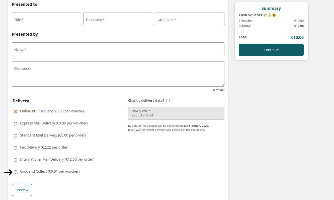Choose Click and Collect delivery
Screen dimensions: 334x200
(x=16, y=172)
